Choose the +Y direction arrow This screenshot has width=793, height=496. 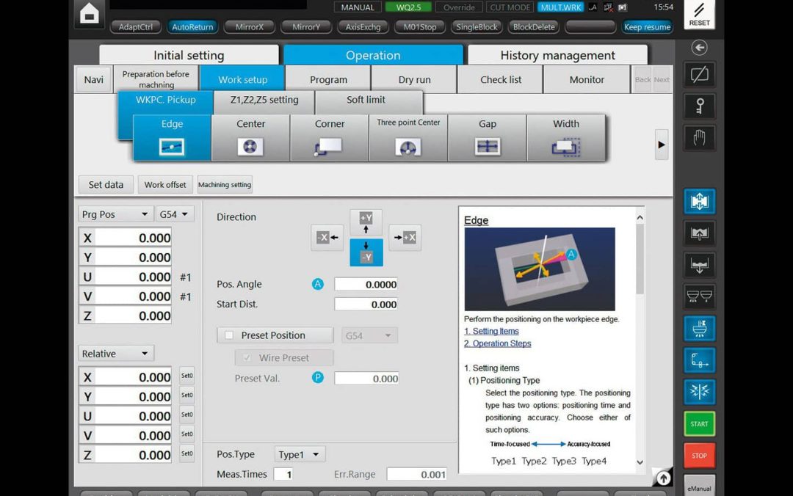pos(366,223)
